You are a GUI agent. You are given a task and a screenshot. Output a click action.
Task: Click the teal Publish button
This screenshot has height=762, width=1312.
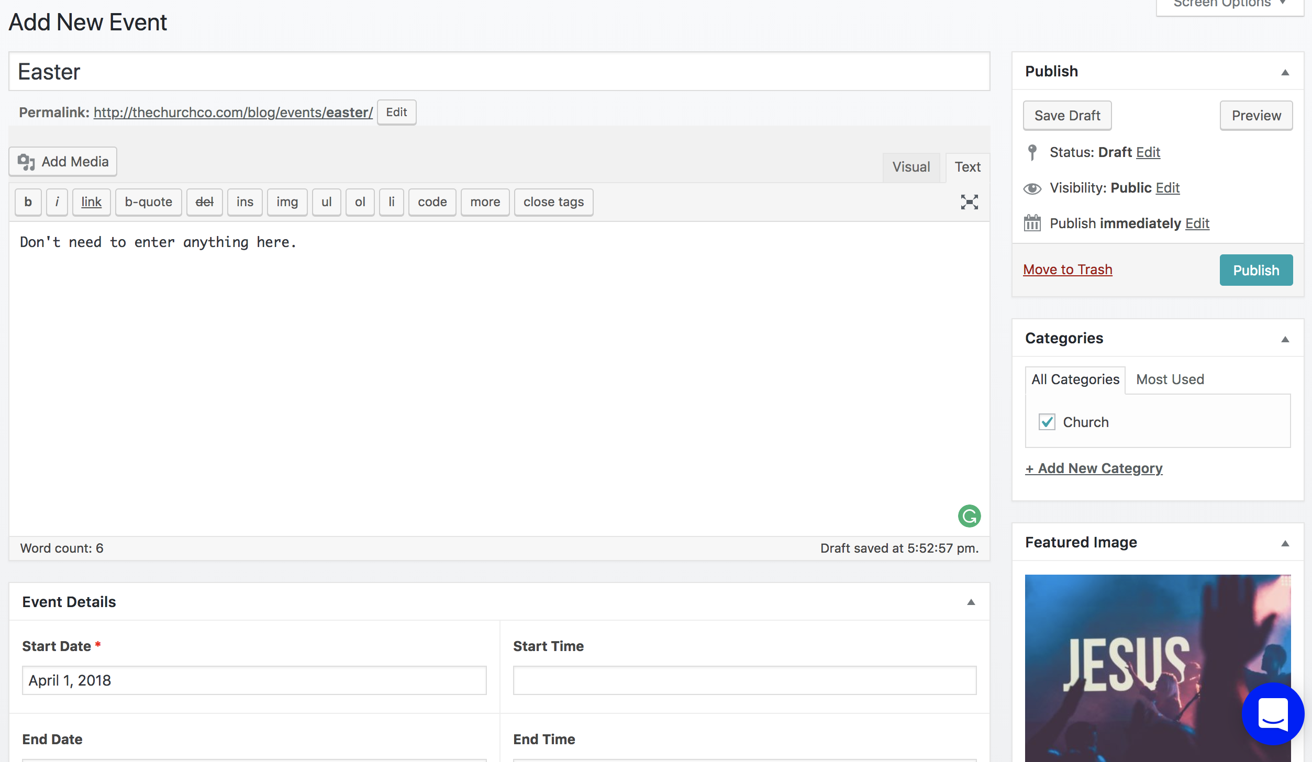click(1255, 270)
